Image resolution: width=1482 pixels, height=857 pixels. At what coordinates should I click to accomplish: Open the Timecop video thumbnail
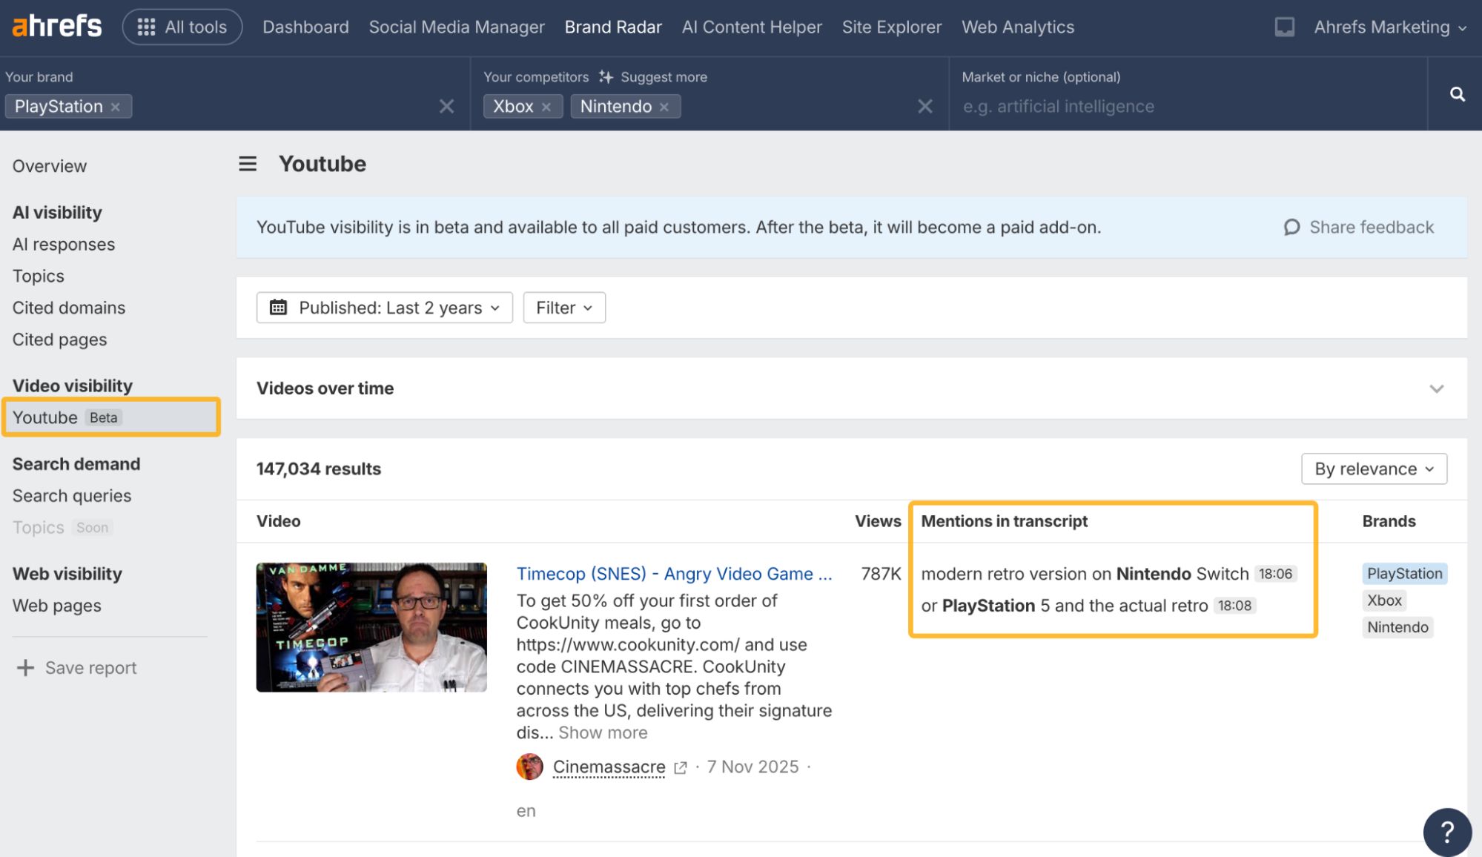tap(371, 627)
